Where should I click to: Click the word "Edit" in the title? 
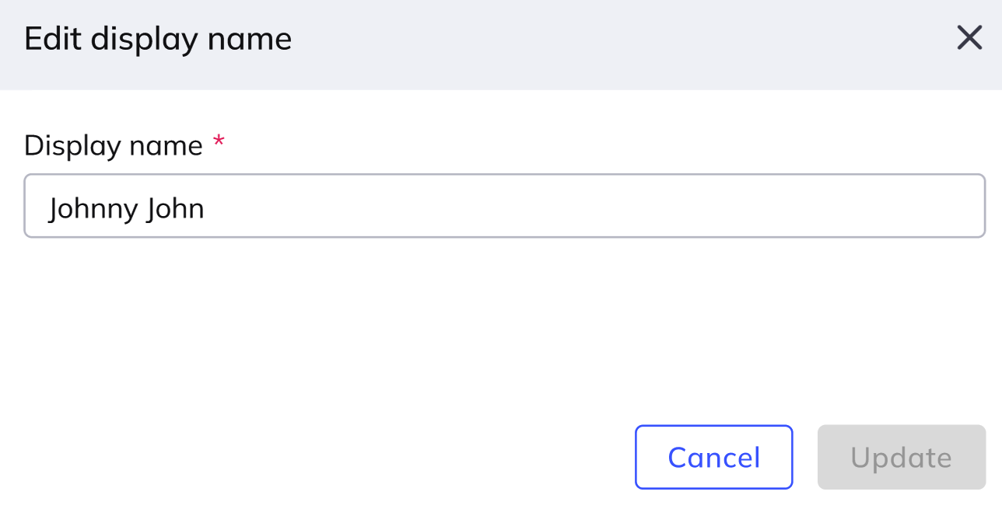click(53, 39)
